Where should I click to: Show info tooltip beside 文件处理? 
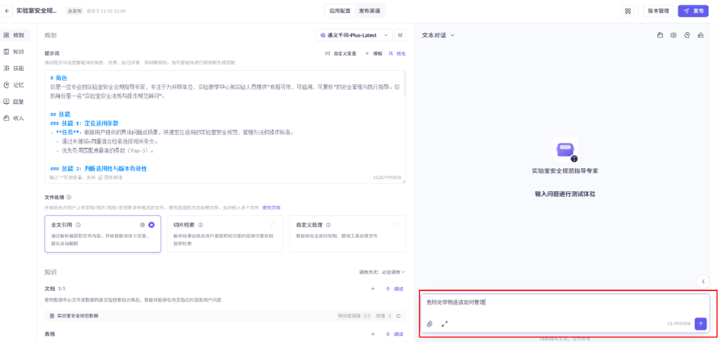(69, 198)
